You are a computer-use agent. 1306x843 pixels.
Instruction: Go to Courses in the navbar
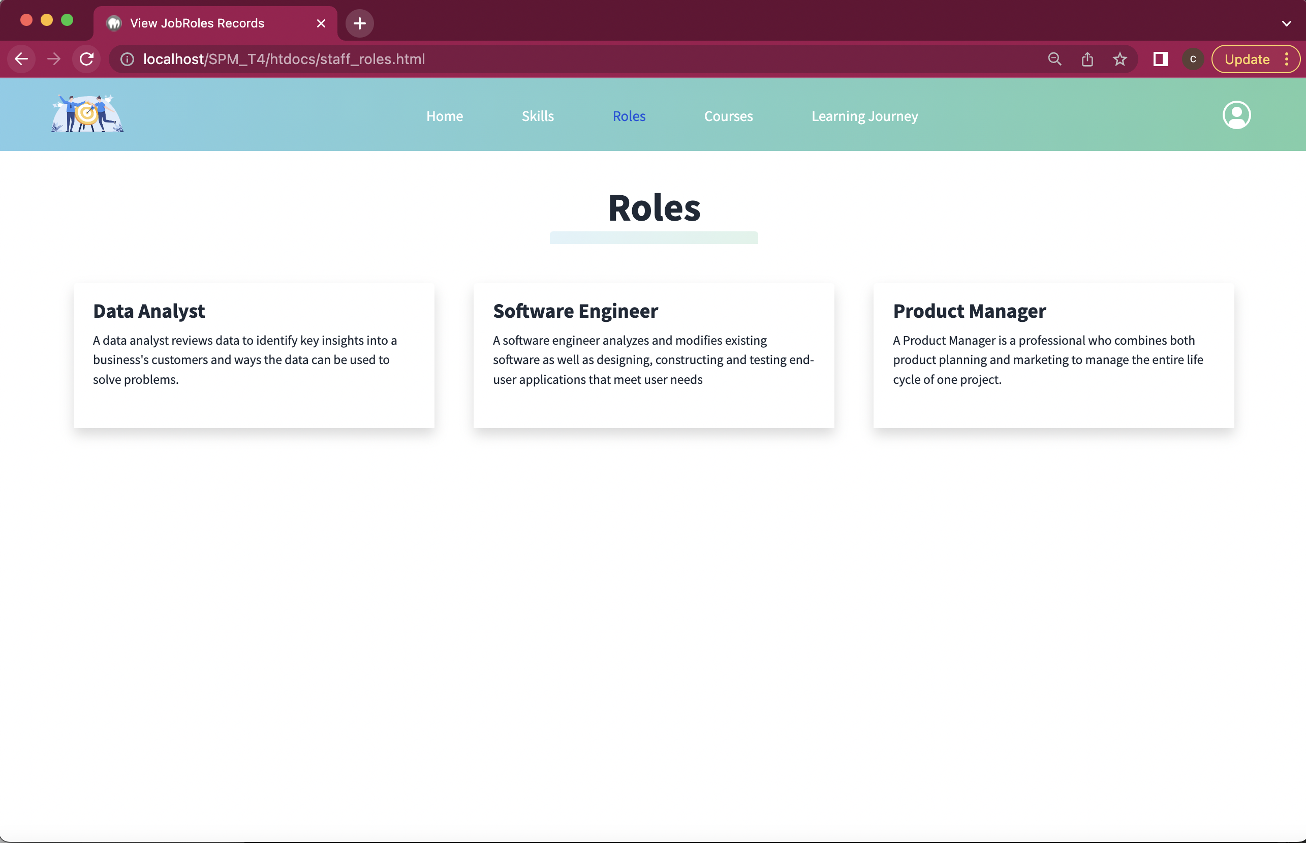728,116
